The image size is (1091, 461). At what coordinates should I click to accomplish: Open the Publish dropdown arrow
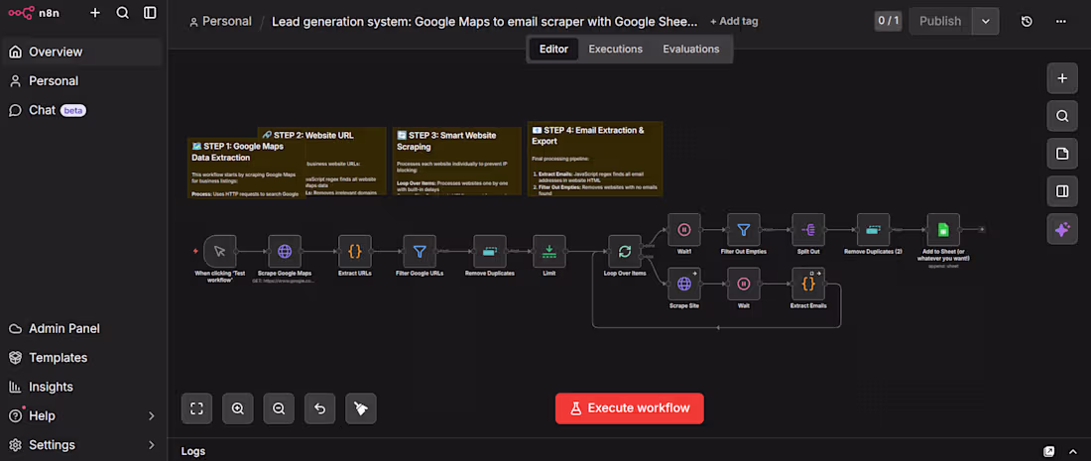985,21
